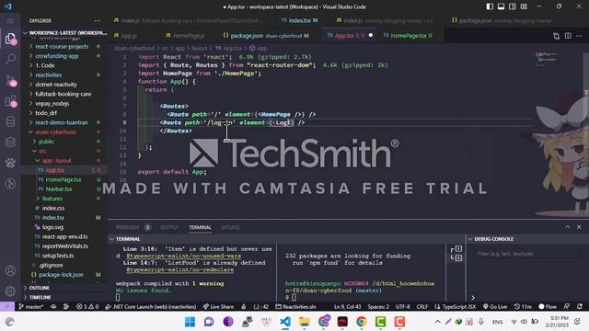Open the Search view in activity bar
Viewport: 589px width, 331px height.
pyautogui.click(x=10, y=59)
